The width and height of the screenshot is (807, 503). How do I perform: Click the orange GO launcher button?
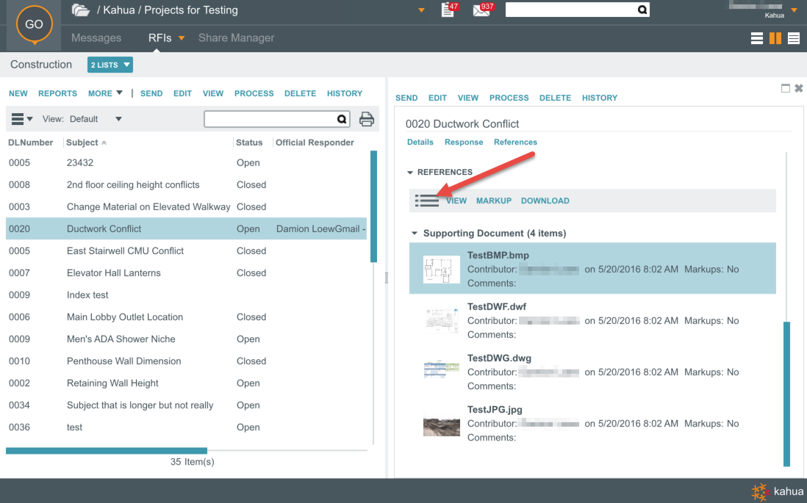[x=34, y=24]
